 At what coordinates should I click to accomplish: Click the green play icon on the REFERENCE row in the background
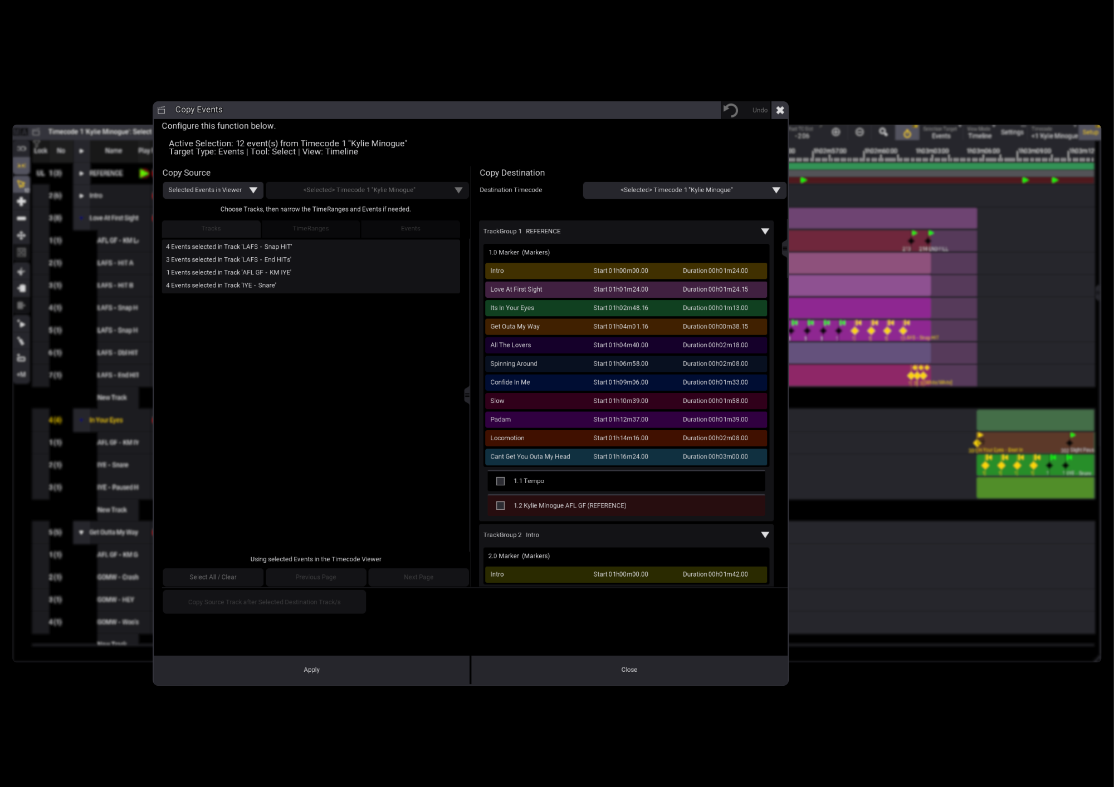coord(144,173)
